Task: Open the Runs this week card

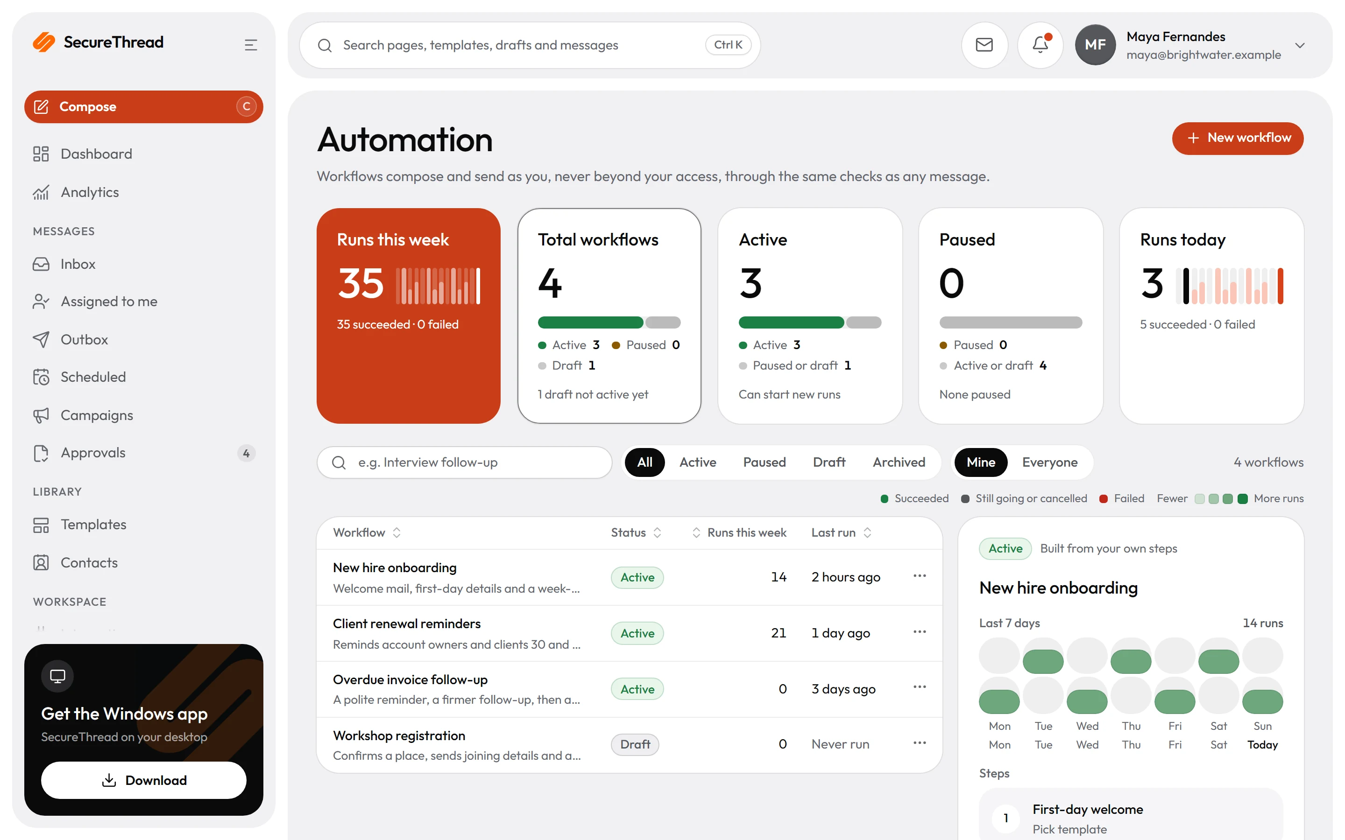Action: coord(408,315)
